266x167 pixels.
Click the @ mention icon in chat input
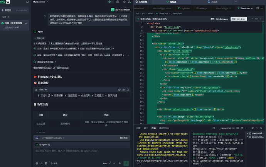pyautogui.click(x=37, y=163)
